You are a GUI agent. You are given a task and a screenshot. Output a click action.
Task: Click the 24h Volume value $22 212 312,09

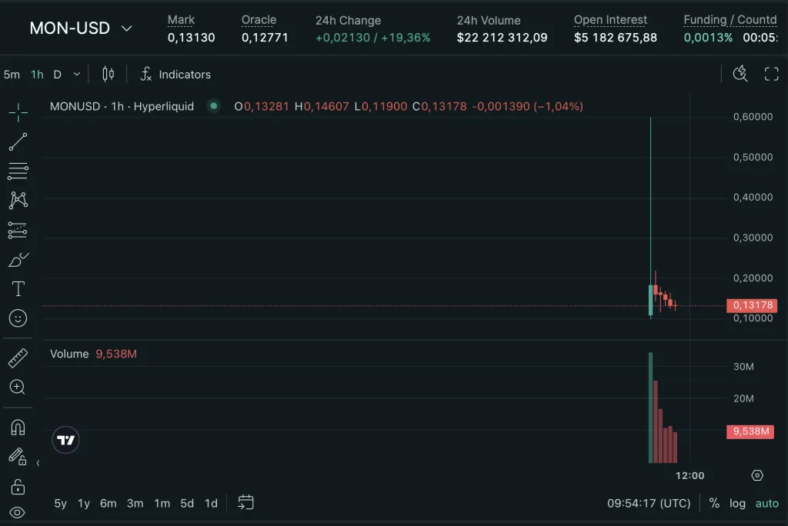[x=502, y=38]
